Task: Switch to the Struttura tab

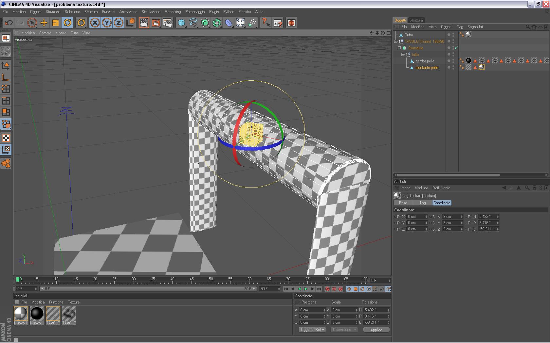Action: pos(416,20)
